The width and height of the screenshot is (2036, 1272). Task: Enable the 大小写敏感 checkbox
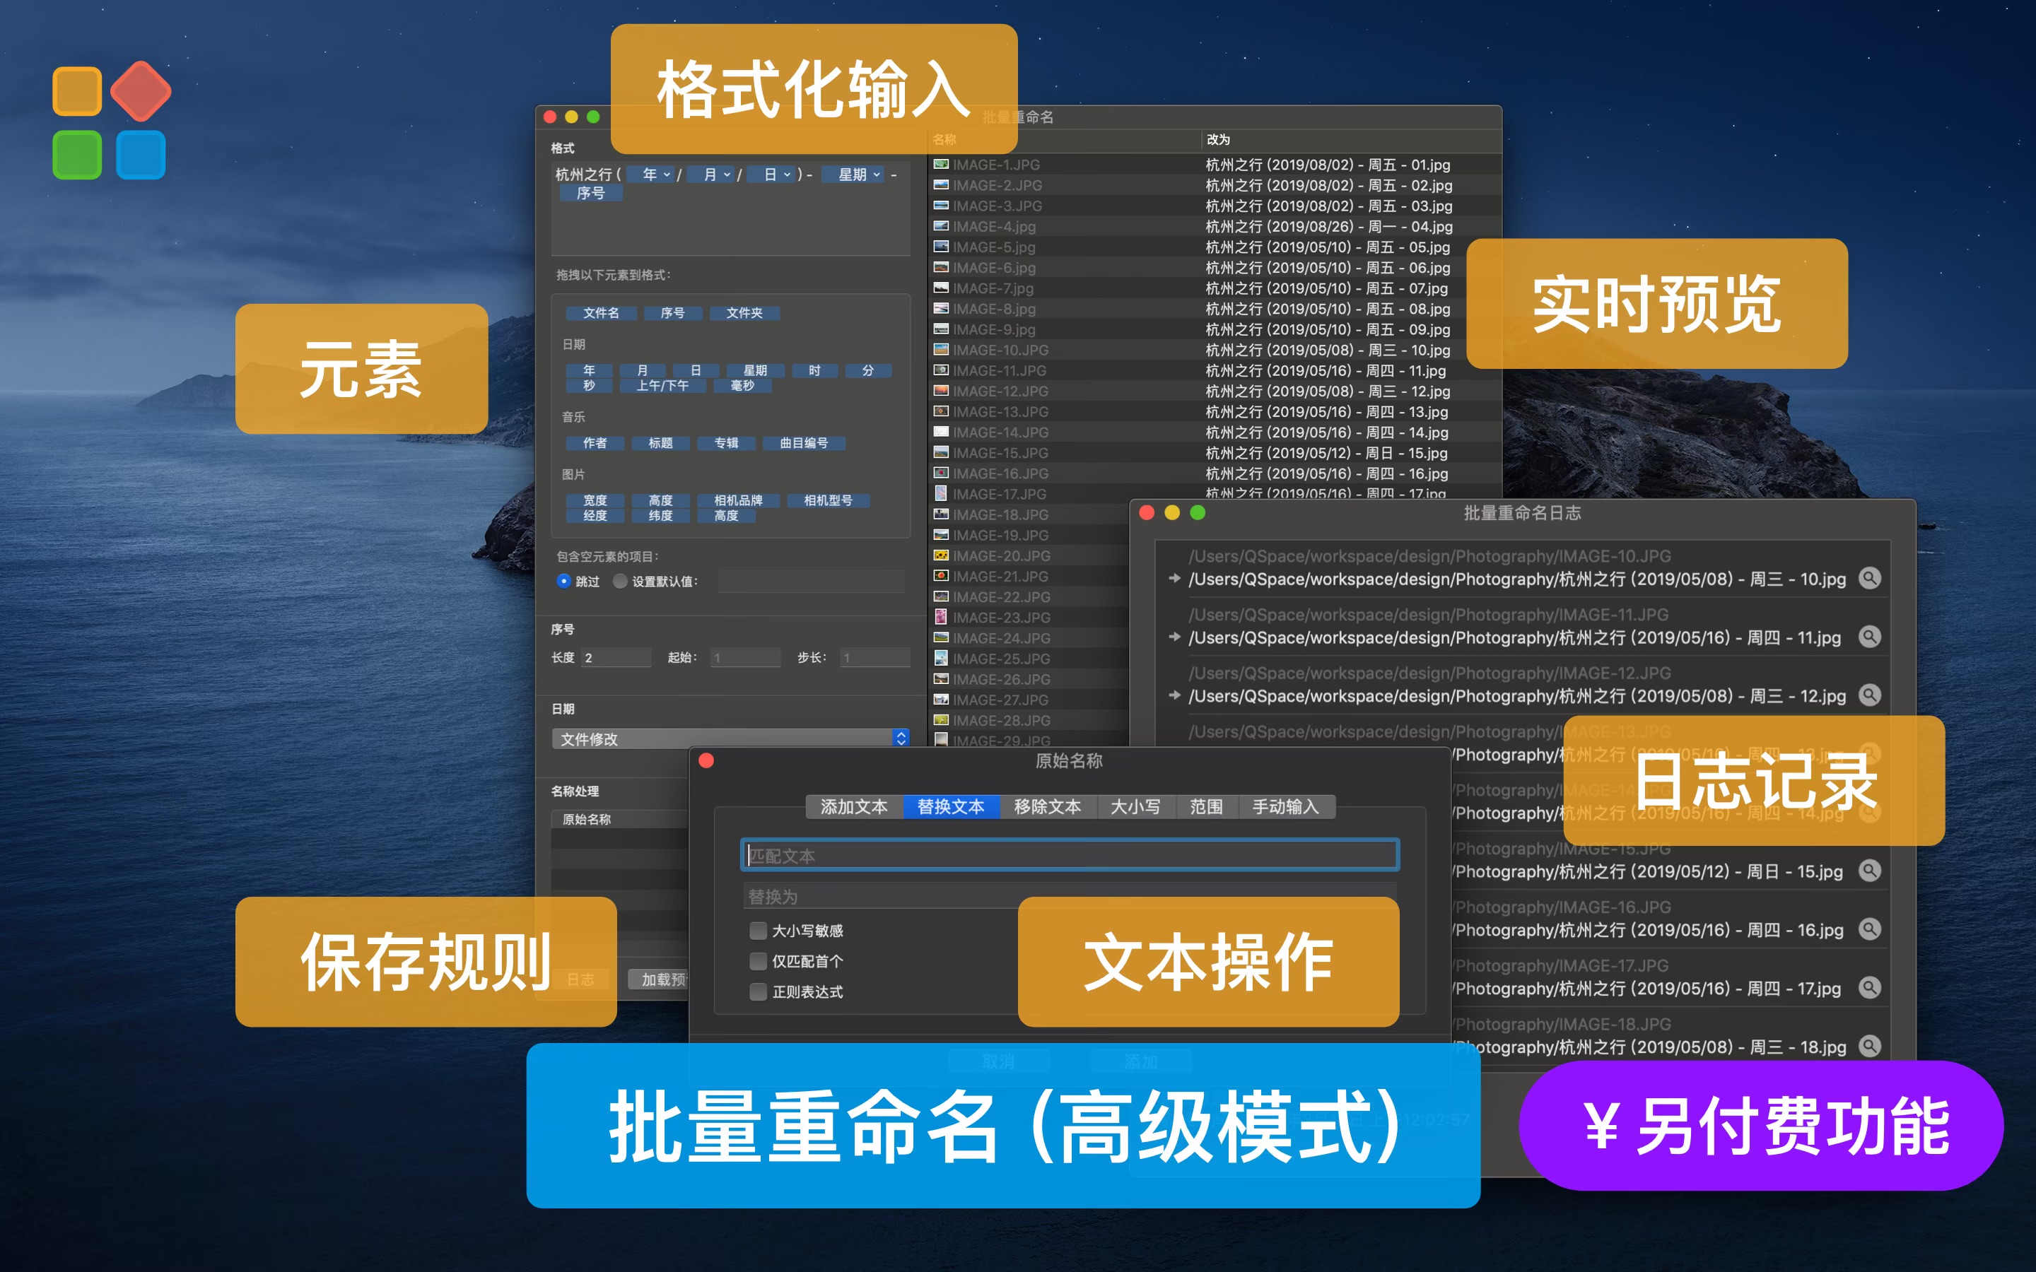coord(758,931)
